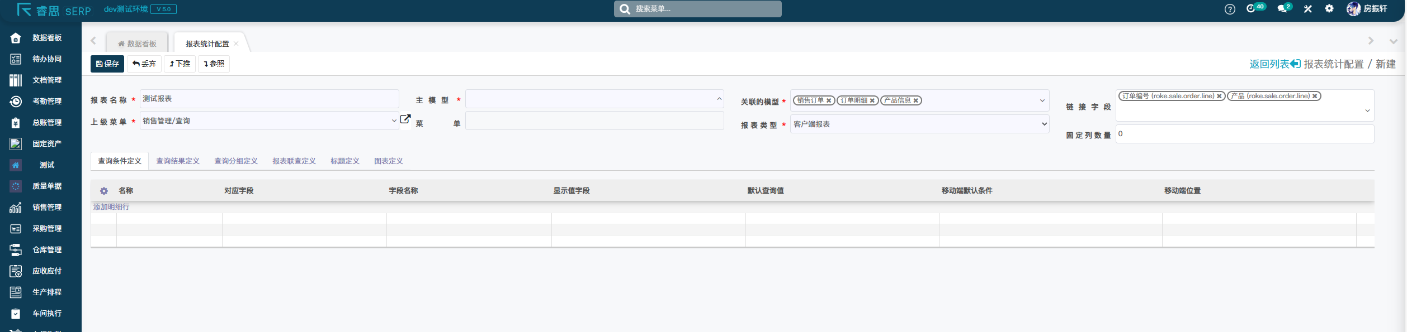Click the V5.0 version badge
The image size is (1407, 332).
pyautogui.click(x=163, y=9)
